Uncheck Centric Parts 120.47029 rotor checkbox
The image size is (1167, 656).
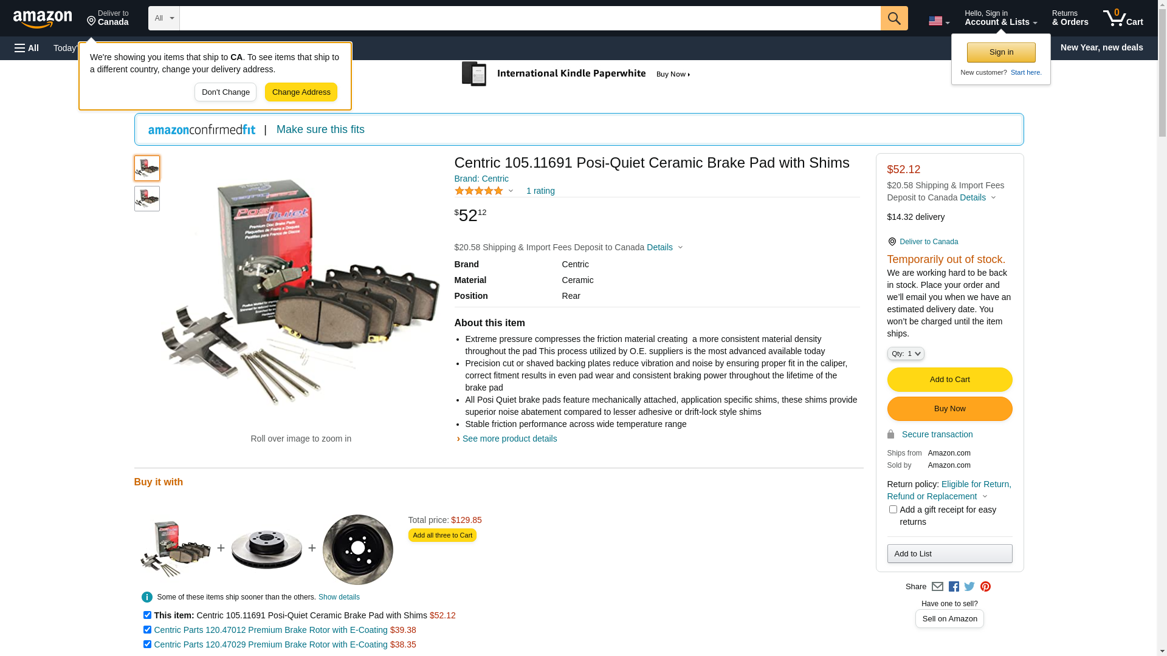(x=147, y=644)
